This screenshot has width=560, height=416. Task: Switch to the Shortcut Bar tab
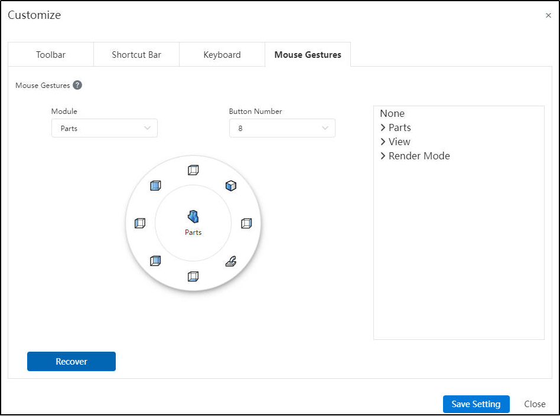(136, 55)
